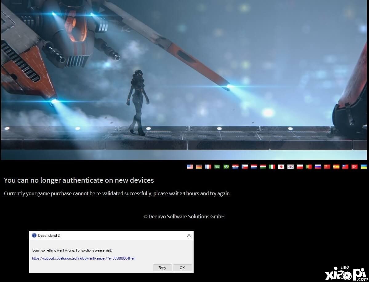Switch to Japanese via Japan flag
This screenshot has height=282, width=369.
(281, 166)
